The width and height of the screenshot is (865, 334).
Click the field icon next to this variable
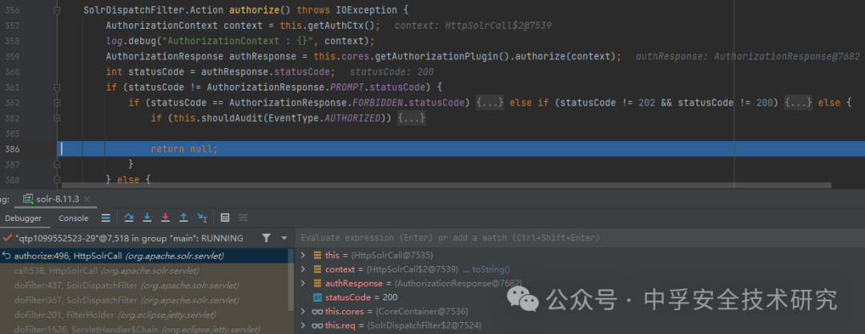317,255
